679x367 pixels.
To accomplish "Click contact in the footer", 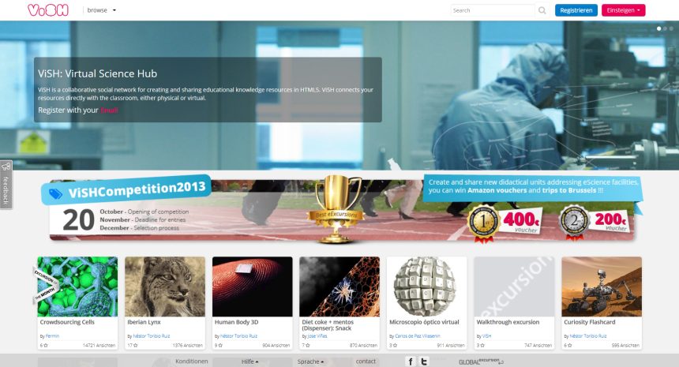I will pyautogui.click(x=366, y=361).
